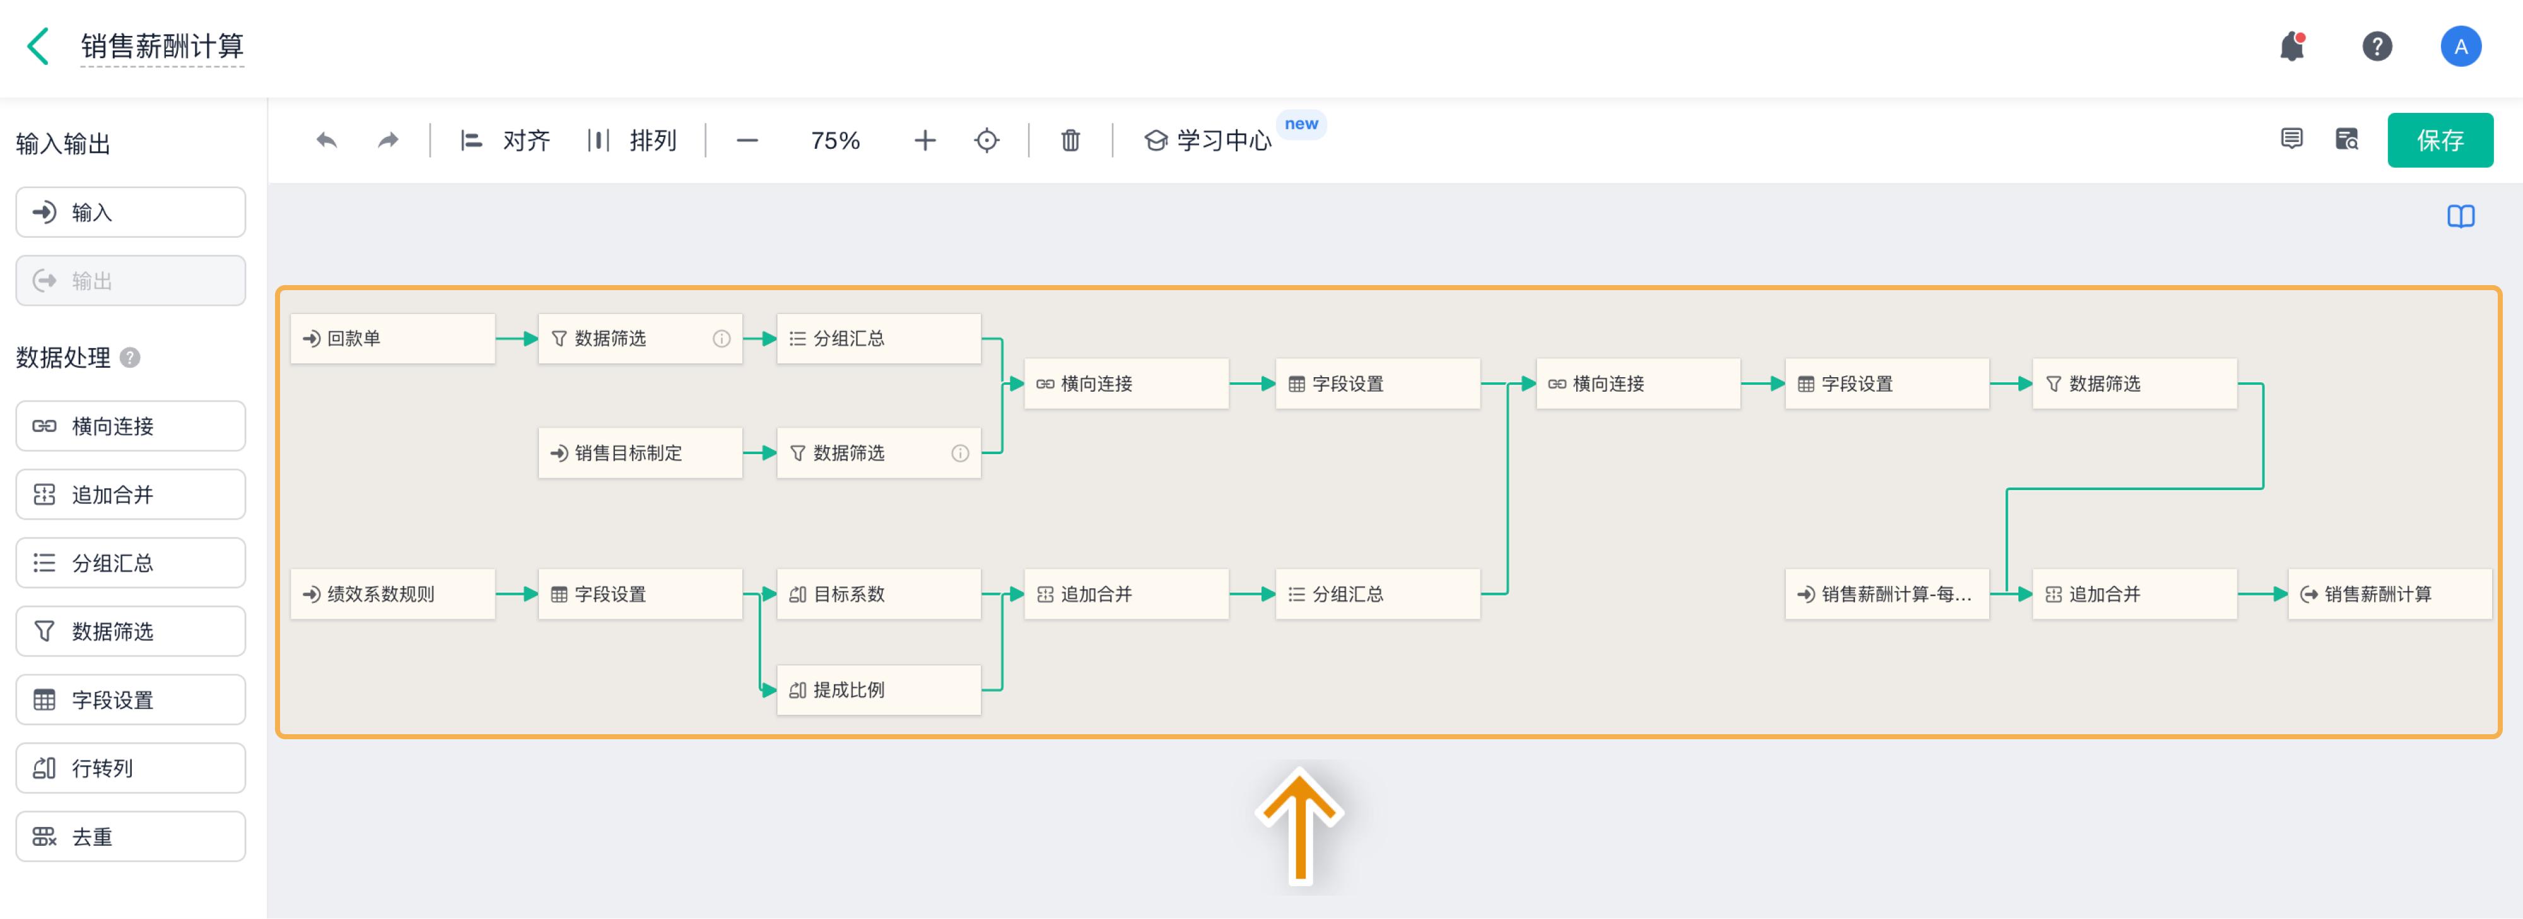2523x919 pixels.
Task: Select the 行转列 tool in the sidebar
Action: pyautogui.click(x=131, y=768)
